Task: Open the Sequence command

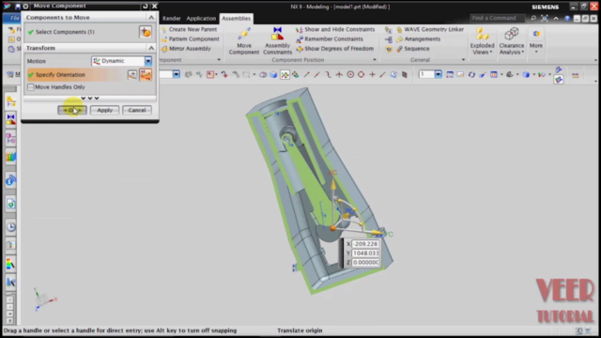Action: (x=413, y=49)
